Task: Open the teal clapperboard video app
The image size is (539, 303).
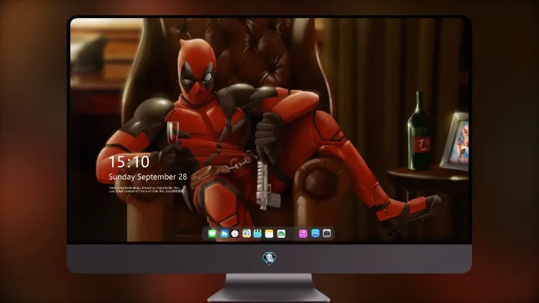Action: pos(257,233)
